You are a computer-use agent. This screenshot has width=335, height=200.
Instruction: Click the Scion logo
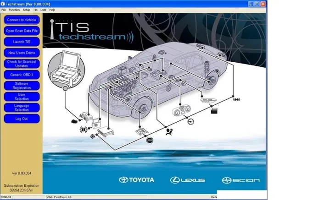[x=241, y=180]
